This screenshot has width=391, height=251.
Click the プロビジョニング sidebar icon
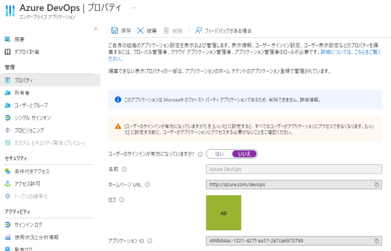pyautogui.click(x=7, y=130)
